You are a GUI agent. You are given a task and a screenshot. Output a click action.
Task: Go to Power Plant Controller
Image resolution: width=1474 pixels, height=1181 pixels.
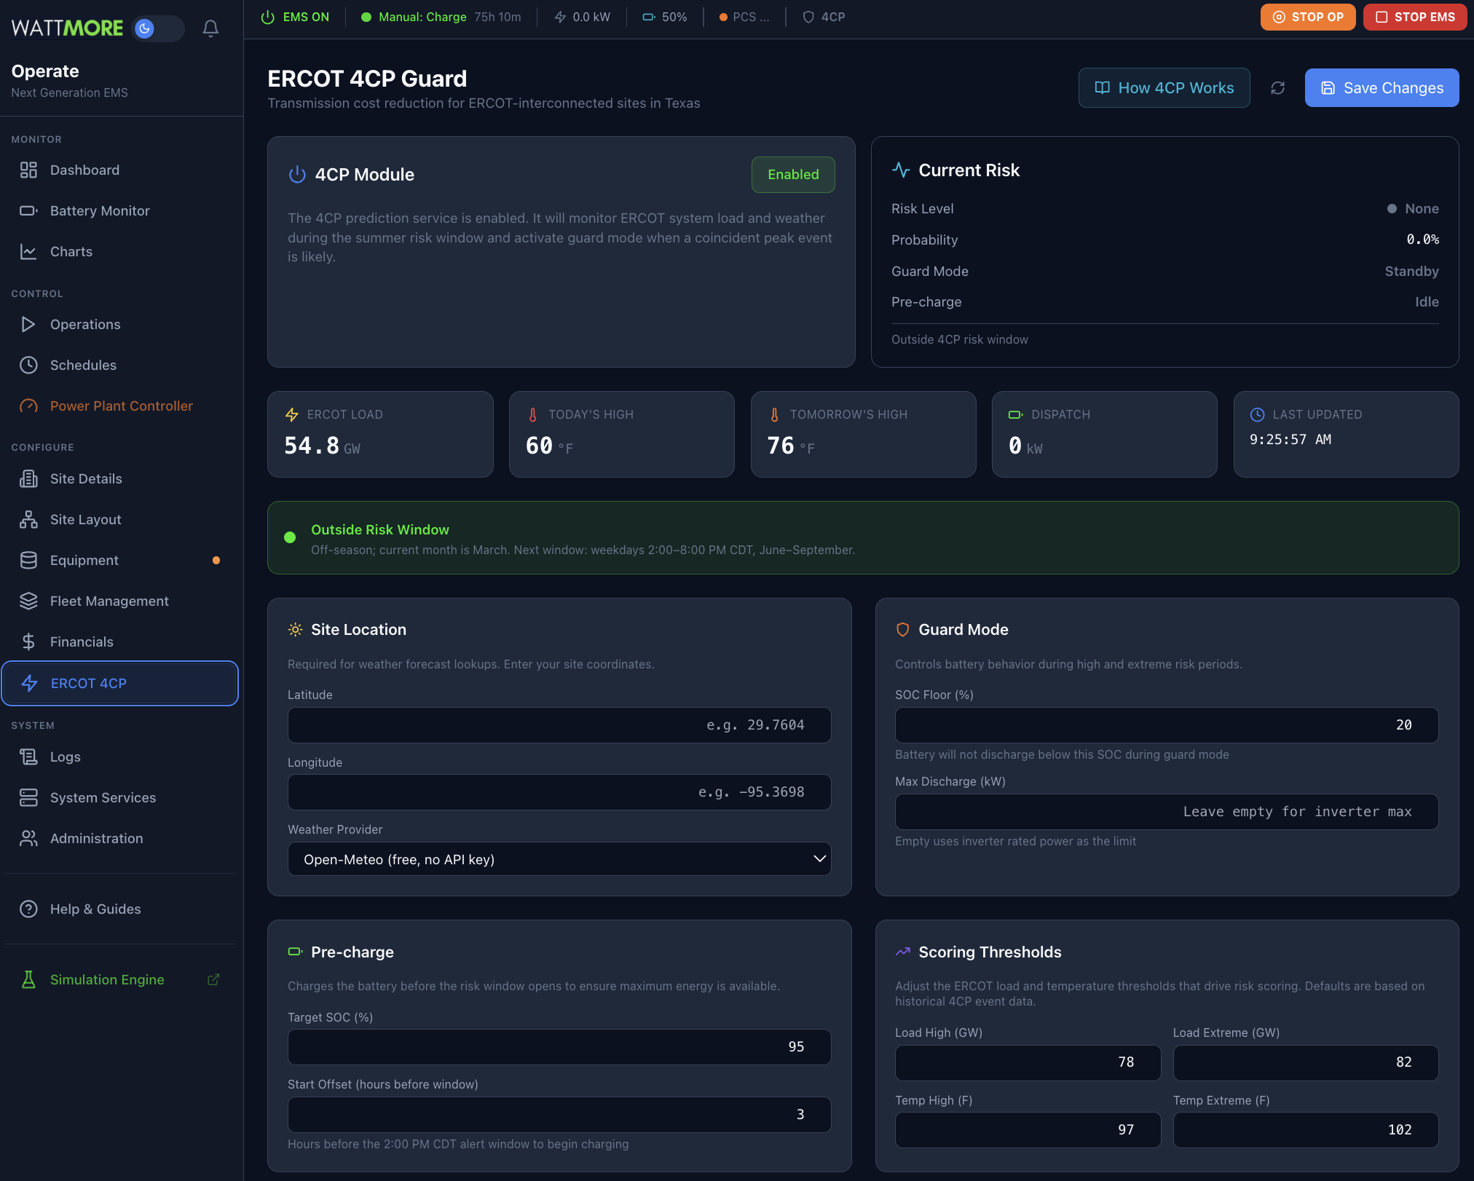121,406
